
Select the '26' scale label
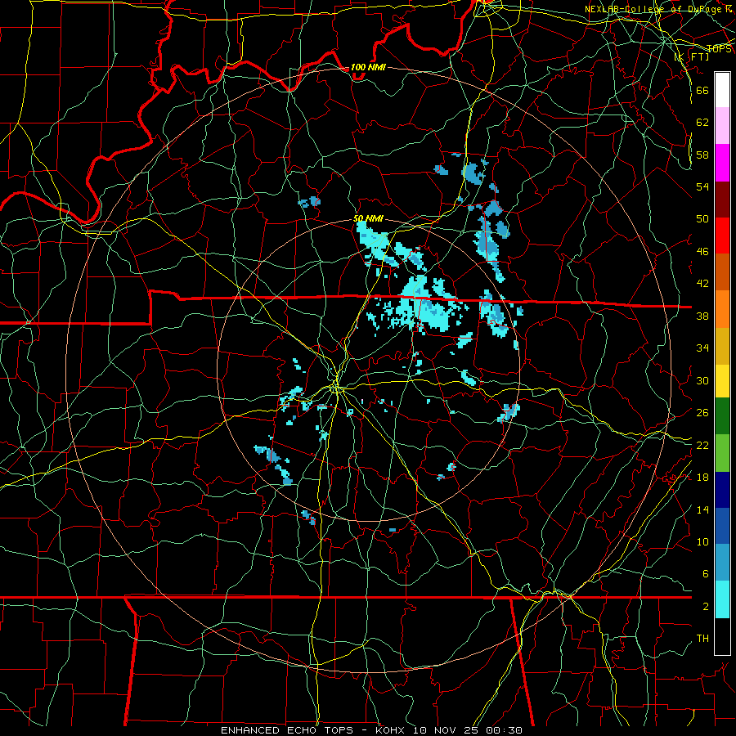click(x=702, y=413)
